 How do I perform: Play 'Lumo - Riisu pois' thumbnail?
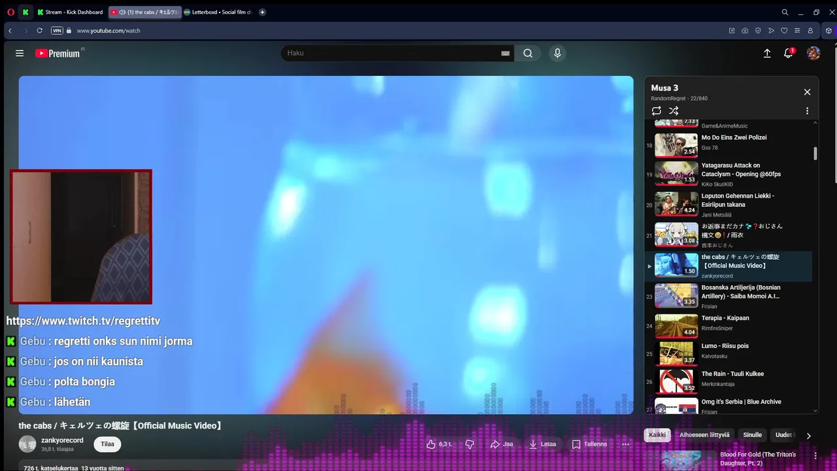point(676,354)
